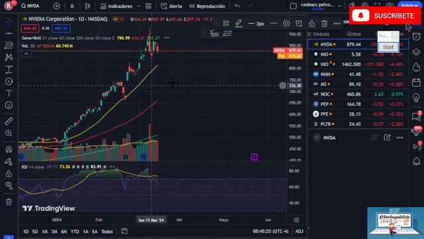Select NIO 5.58 watchlist row
This screenshot has height=239, width=424.
click(x=358, y=54)
